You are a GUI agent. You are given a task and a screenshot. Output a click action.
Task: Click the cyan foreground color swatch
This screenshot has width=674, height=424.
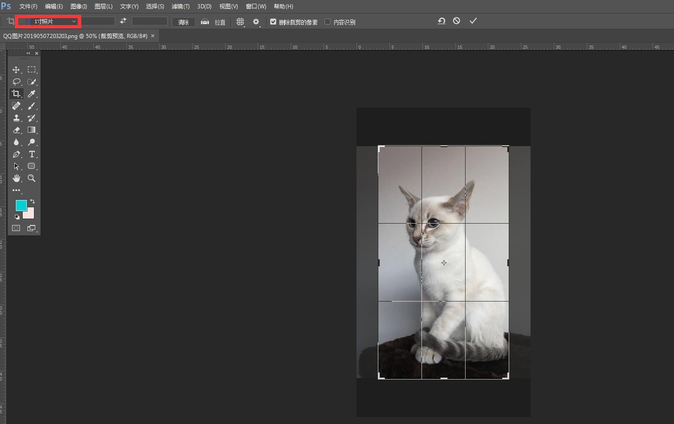tap(21, 205)
